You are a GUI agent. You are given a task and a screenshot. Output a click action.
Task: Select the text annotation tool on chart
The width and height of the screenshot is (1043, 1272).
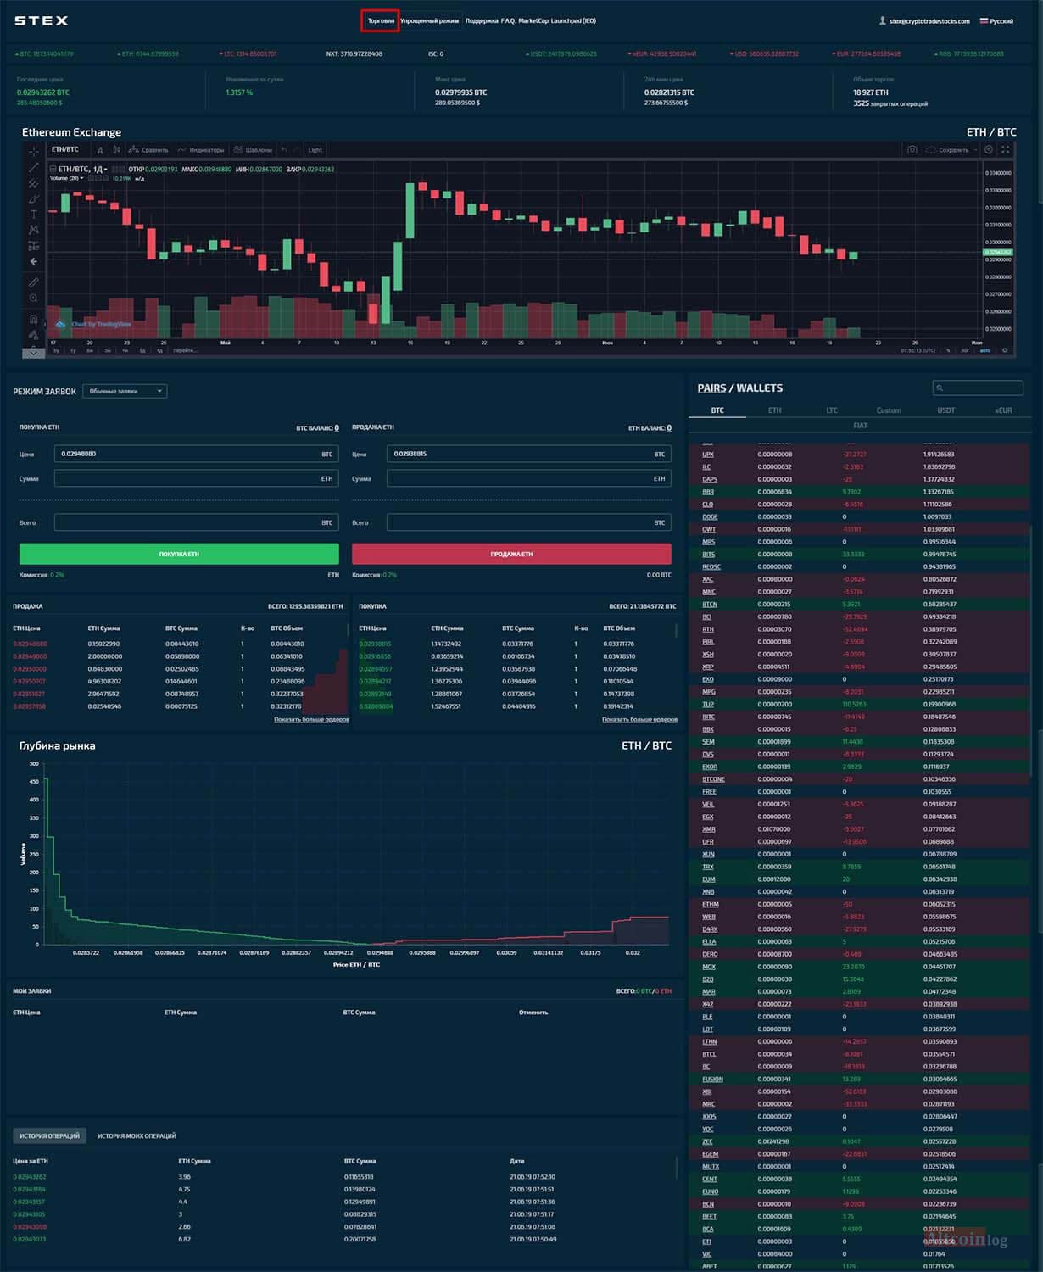pos(34,215)
